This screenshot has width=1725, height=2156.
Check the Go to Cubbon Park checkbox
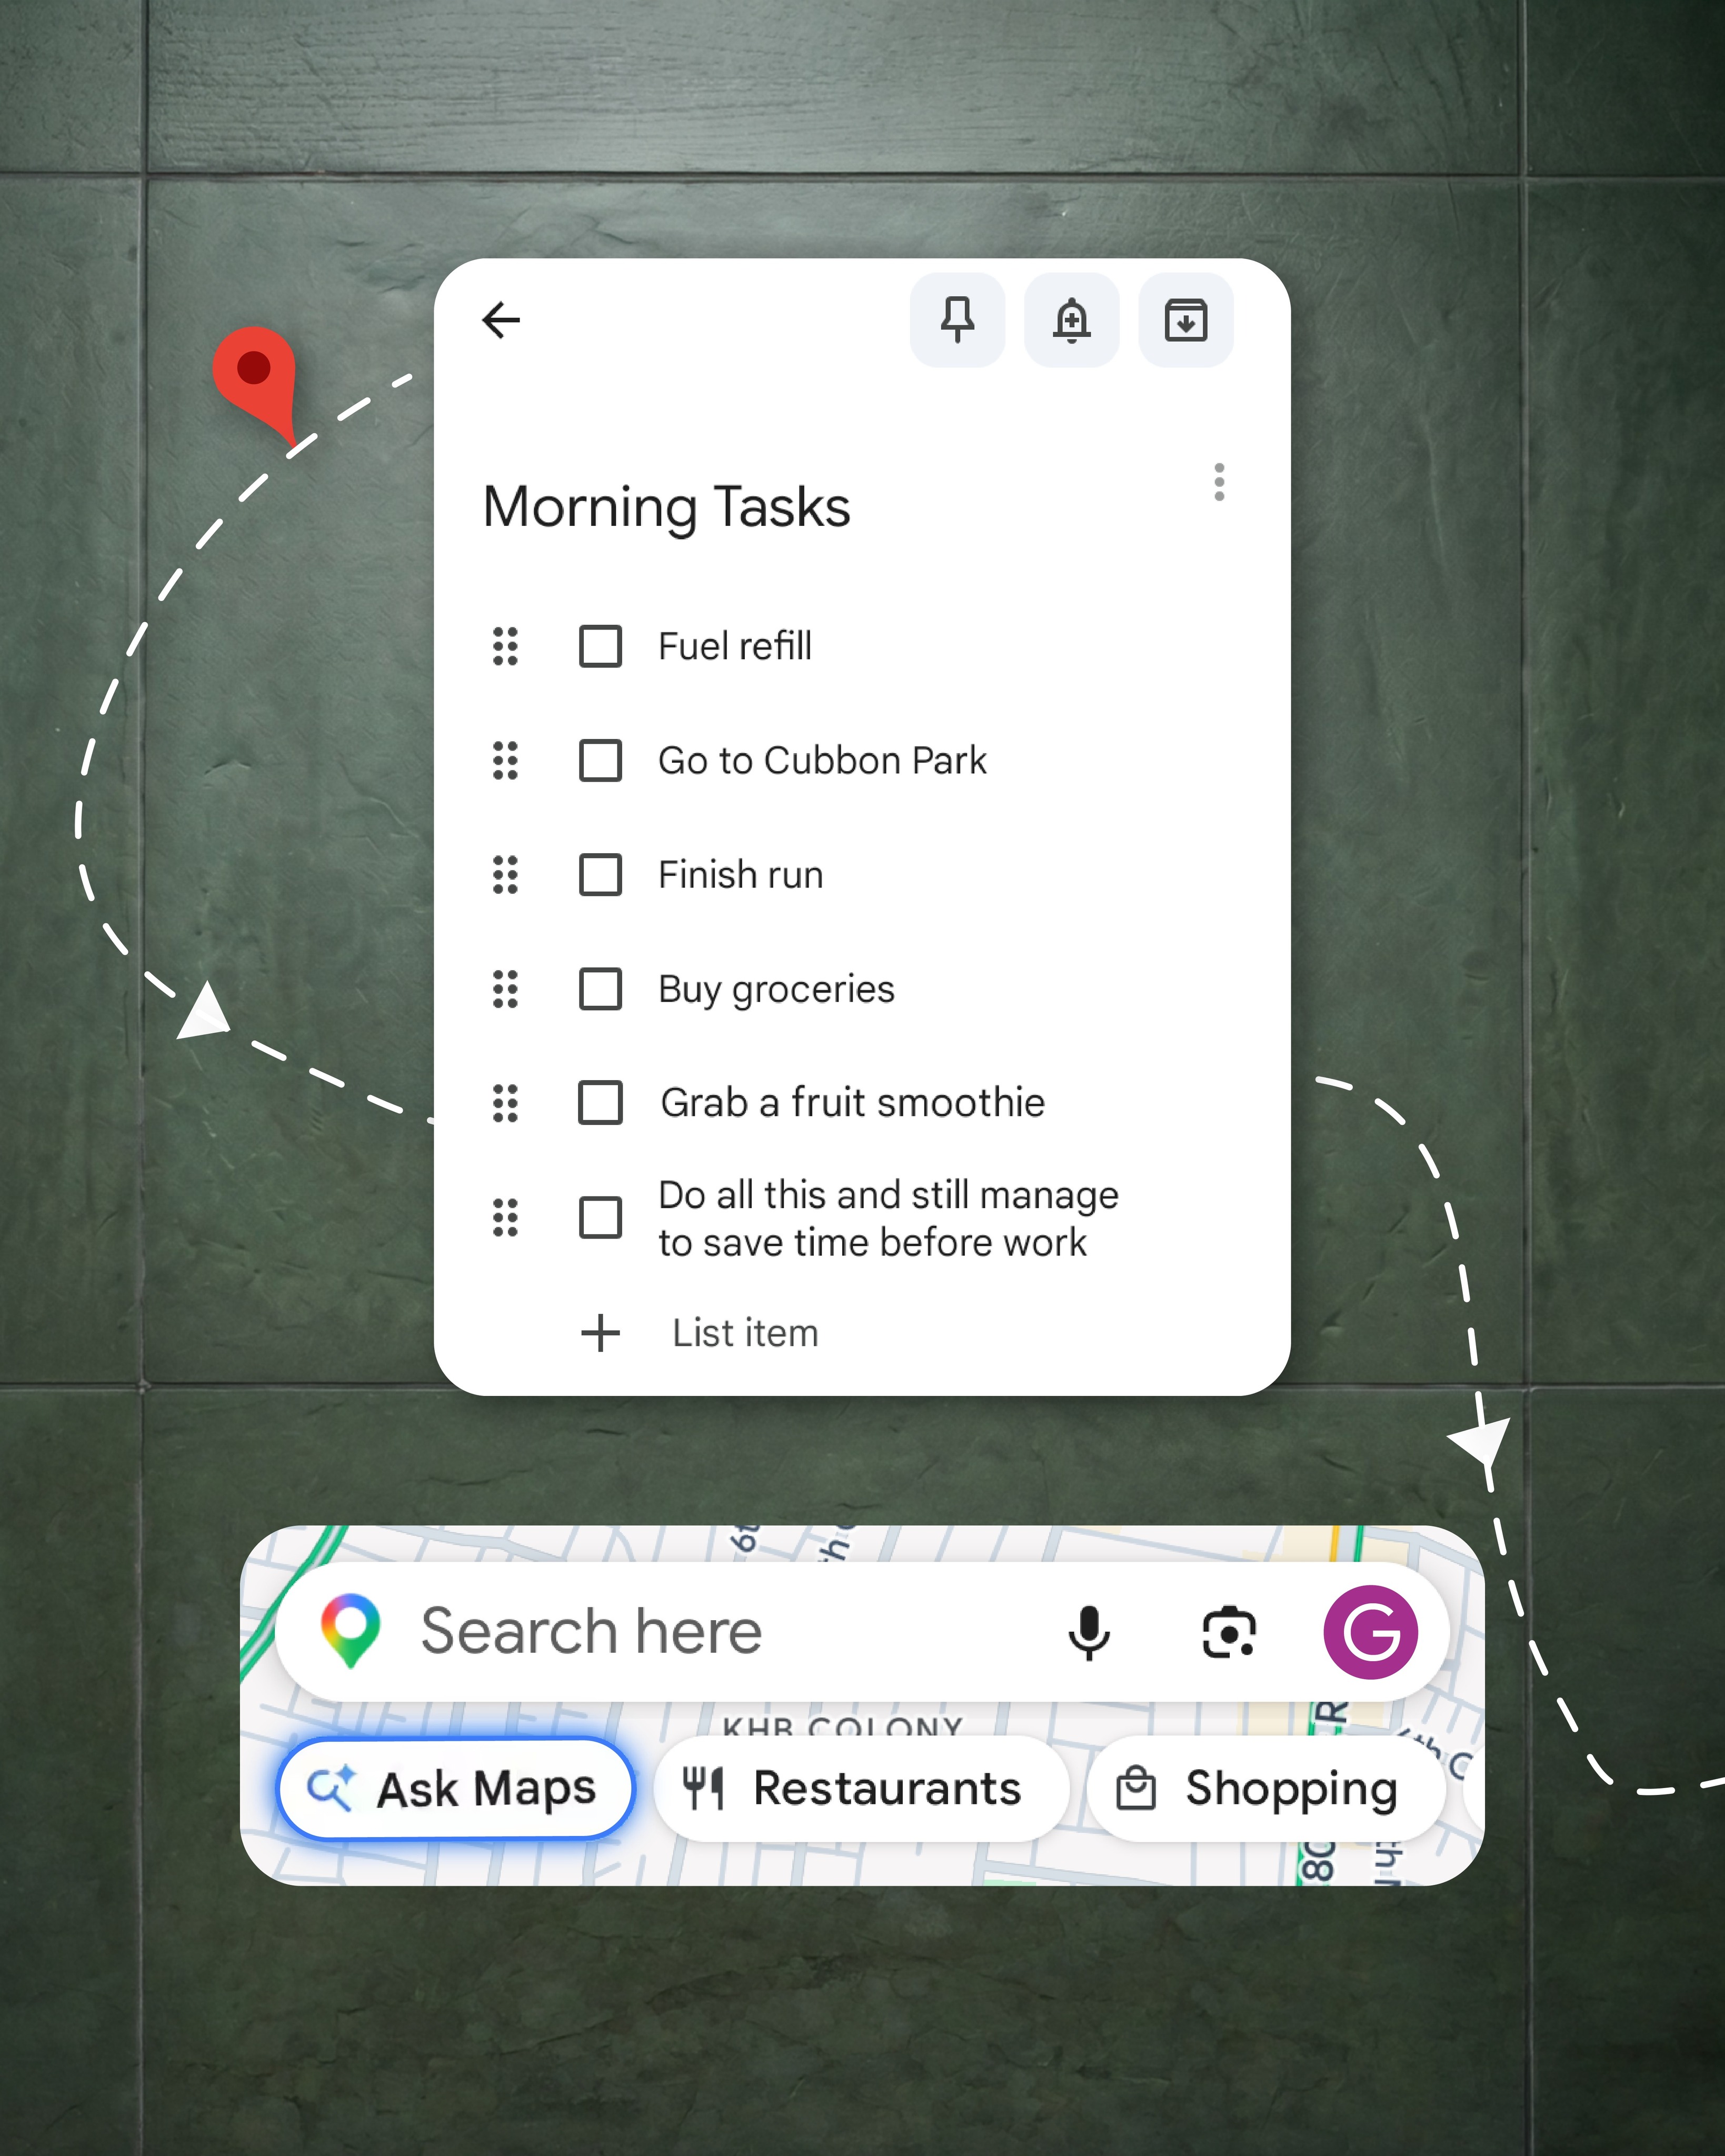pos(600,760)
